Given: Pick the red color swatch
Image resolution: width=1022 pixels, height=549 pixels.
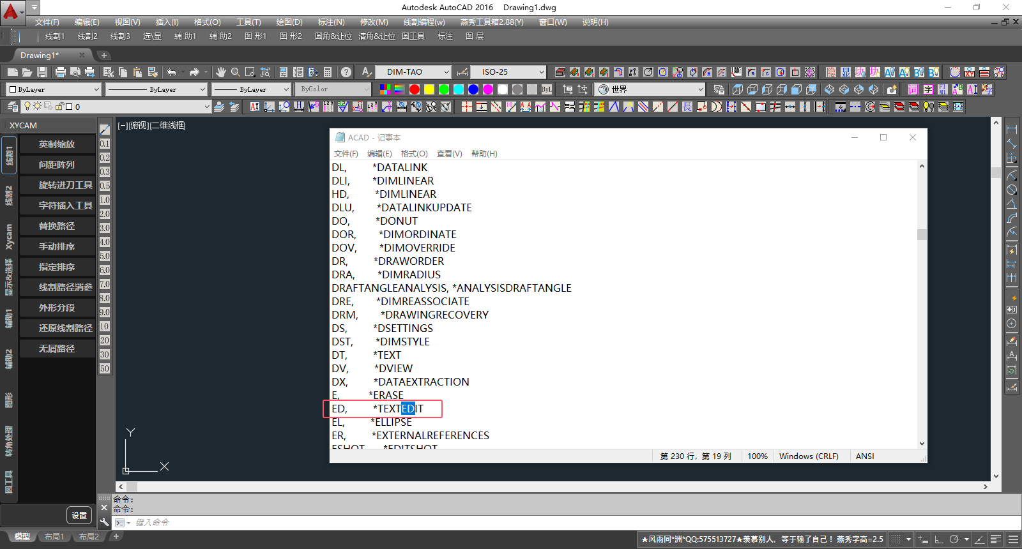Looking at the screenshot, I should [x=415, y=89].
